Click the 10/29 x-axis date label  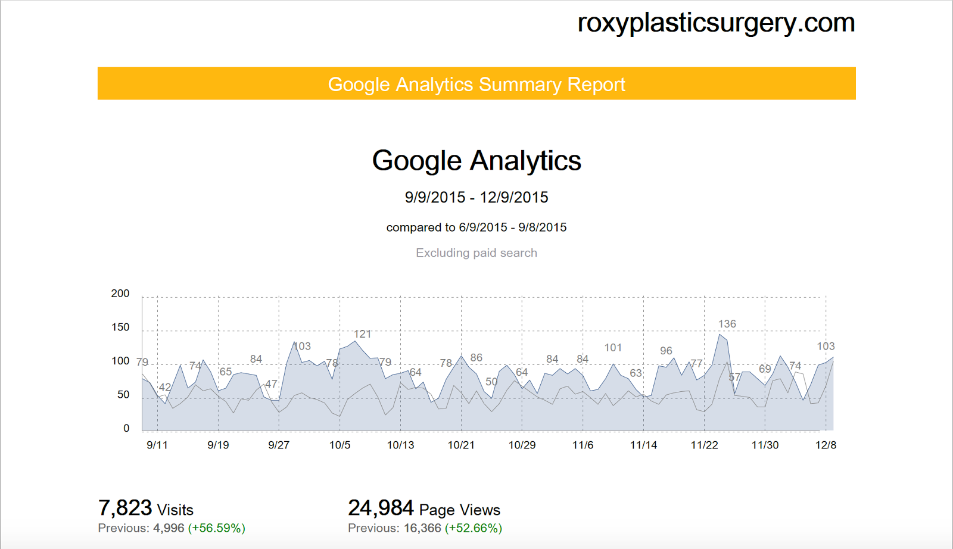[522, 445]
